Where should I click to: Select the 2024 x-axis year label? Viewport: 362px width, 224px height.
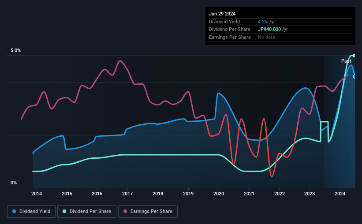click(x=340, y=194)
